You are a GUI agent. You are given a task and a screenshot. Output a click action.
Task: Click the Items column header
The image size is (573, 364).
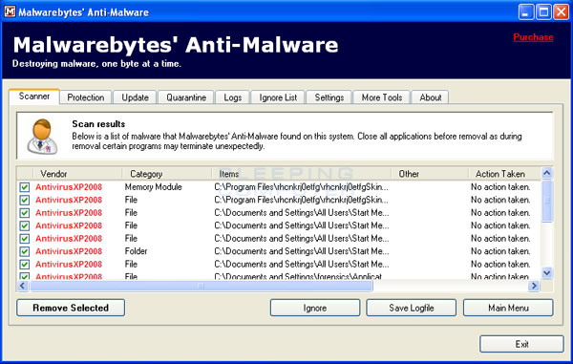(x=302, y=174)
